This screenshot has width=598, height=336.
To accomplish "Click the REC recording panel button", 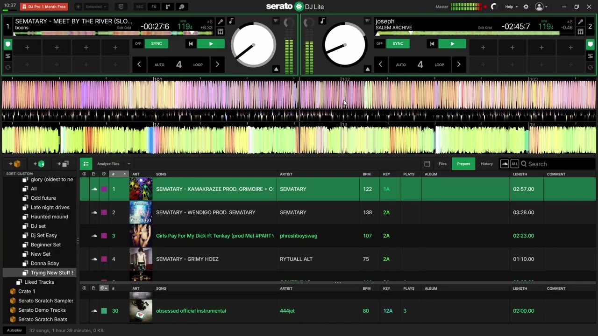I will pyautogui.click(x=140, y=7).
